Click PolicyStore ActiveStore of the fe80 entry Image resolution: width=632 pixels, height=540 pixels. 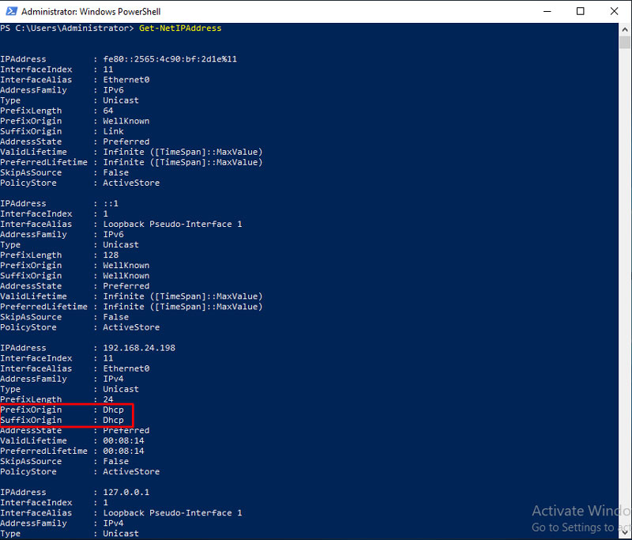click(131, 183)
